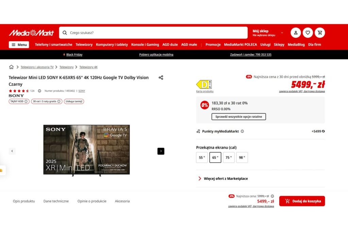Click the home breadcrumb icon
The image size is (348, 232).
pyautogui.click(x=11, y=67)
